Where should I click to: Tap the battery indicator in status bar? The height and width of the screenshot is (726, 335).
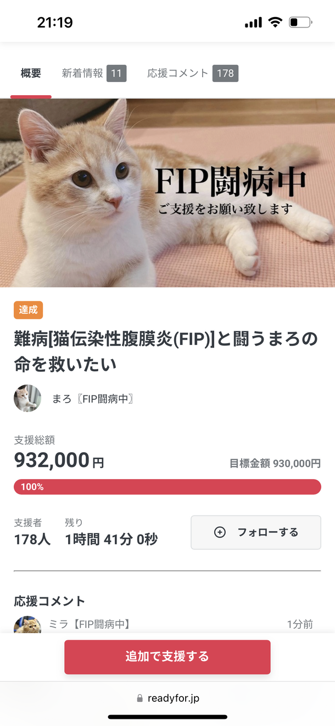pyautogui.click(x=300, y=23)
